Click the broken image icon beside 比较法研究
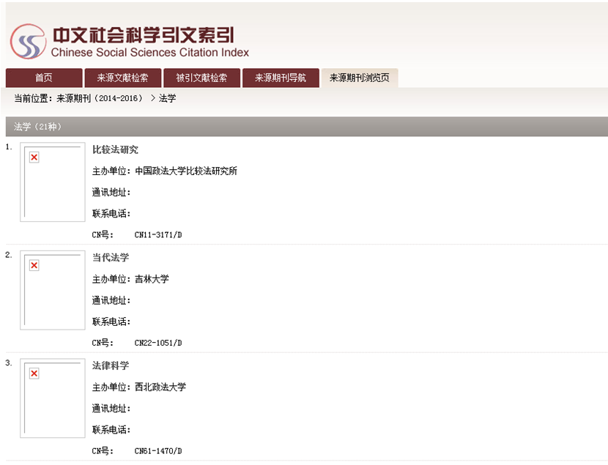 pos(34,157)
